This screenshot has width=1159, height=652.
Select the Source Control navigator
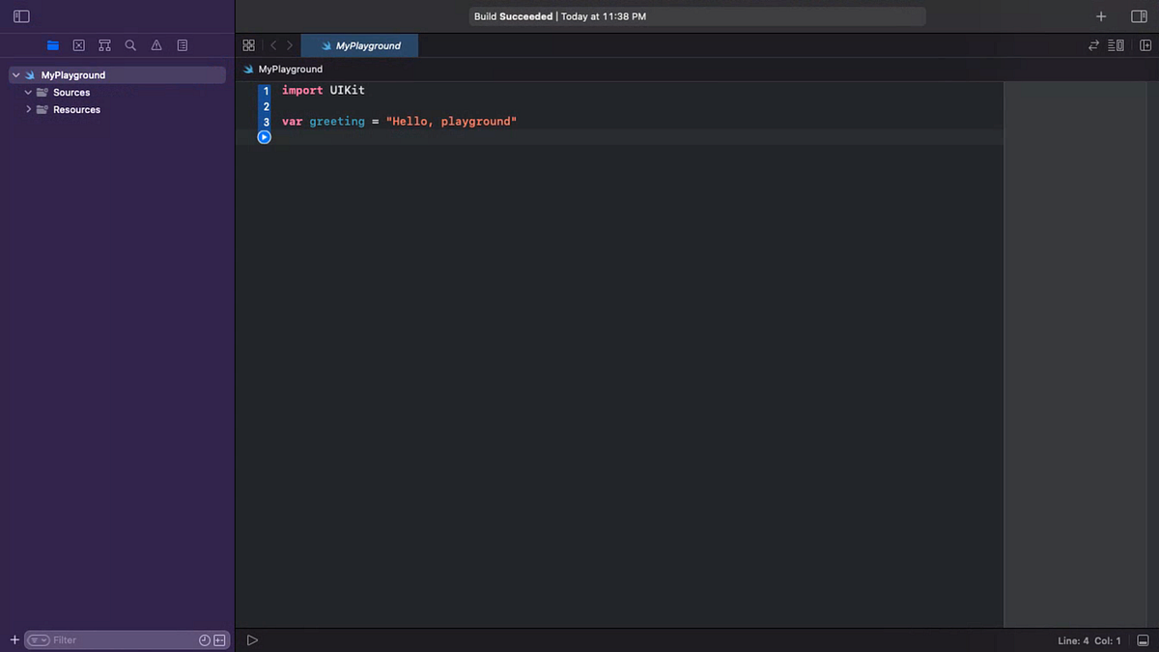[78, 44]
